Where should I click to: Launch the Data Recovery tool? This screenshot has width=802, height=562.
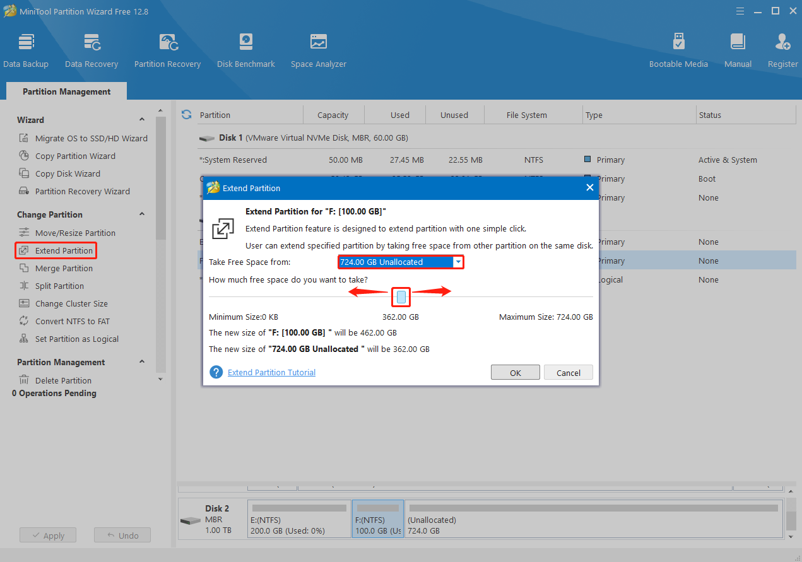[91, 50]
